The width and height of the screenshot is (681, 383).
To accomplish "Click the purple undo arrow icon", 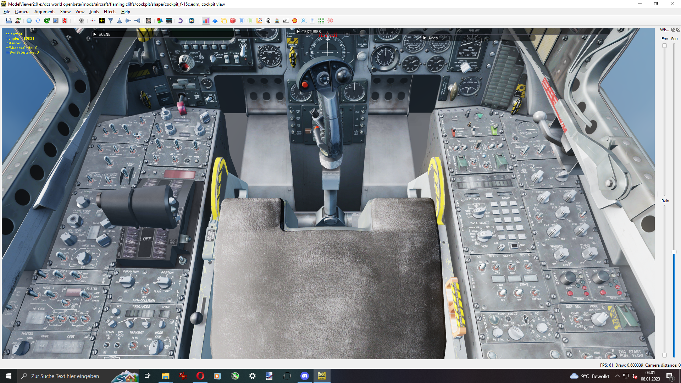I will pyautogui.click(x=180, y=21).
